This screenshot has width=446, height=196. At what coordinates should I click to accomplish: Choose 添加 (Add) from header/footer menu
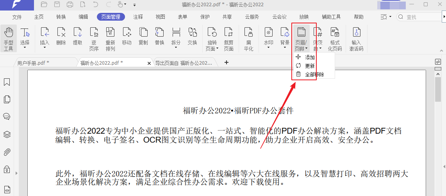[x=310, y=57]
